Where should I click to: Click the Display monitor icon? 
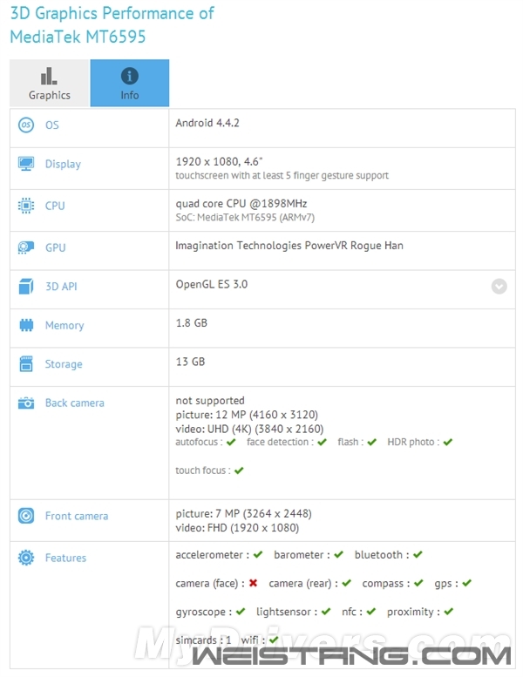tap(26, 164)
